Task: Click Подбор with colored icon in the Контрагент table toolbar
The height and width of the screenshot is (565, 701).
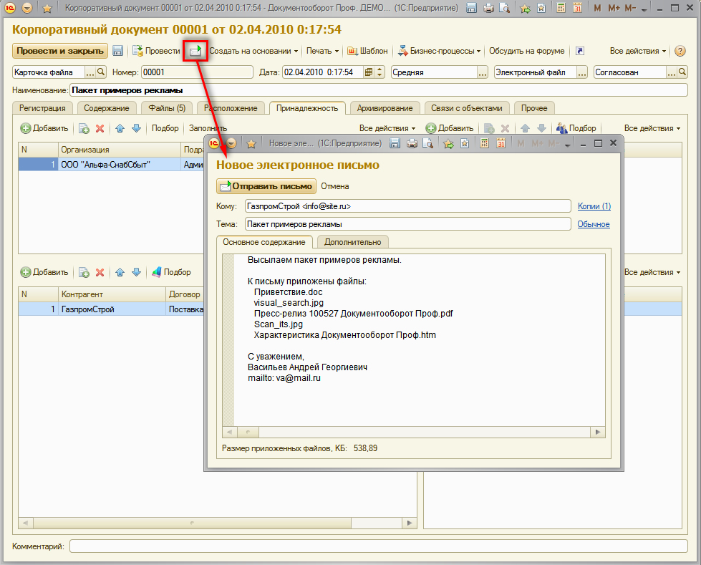Action: (x=171, y=272)
